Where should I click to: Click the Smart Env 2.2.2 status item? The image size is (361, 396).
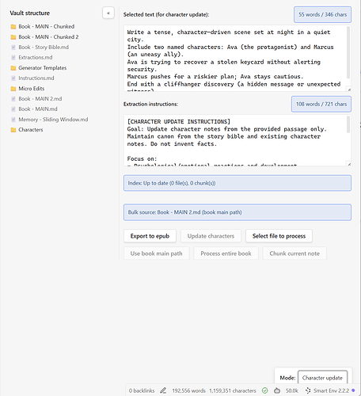coord(330,390)
